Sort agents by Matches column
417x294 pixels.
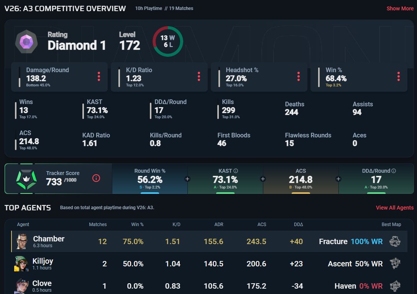(x=98, y=225)
